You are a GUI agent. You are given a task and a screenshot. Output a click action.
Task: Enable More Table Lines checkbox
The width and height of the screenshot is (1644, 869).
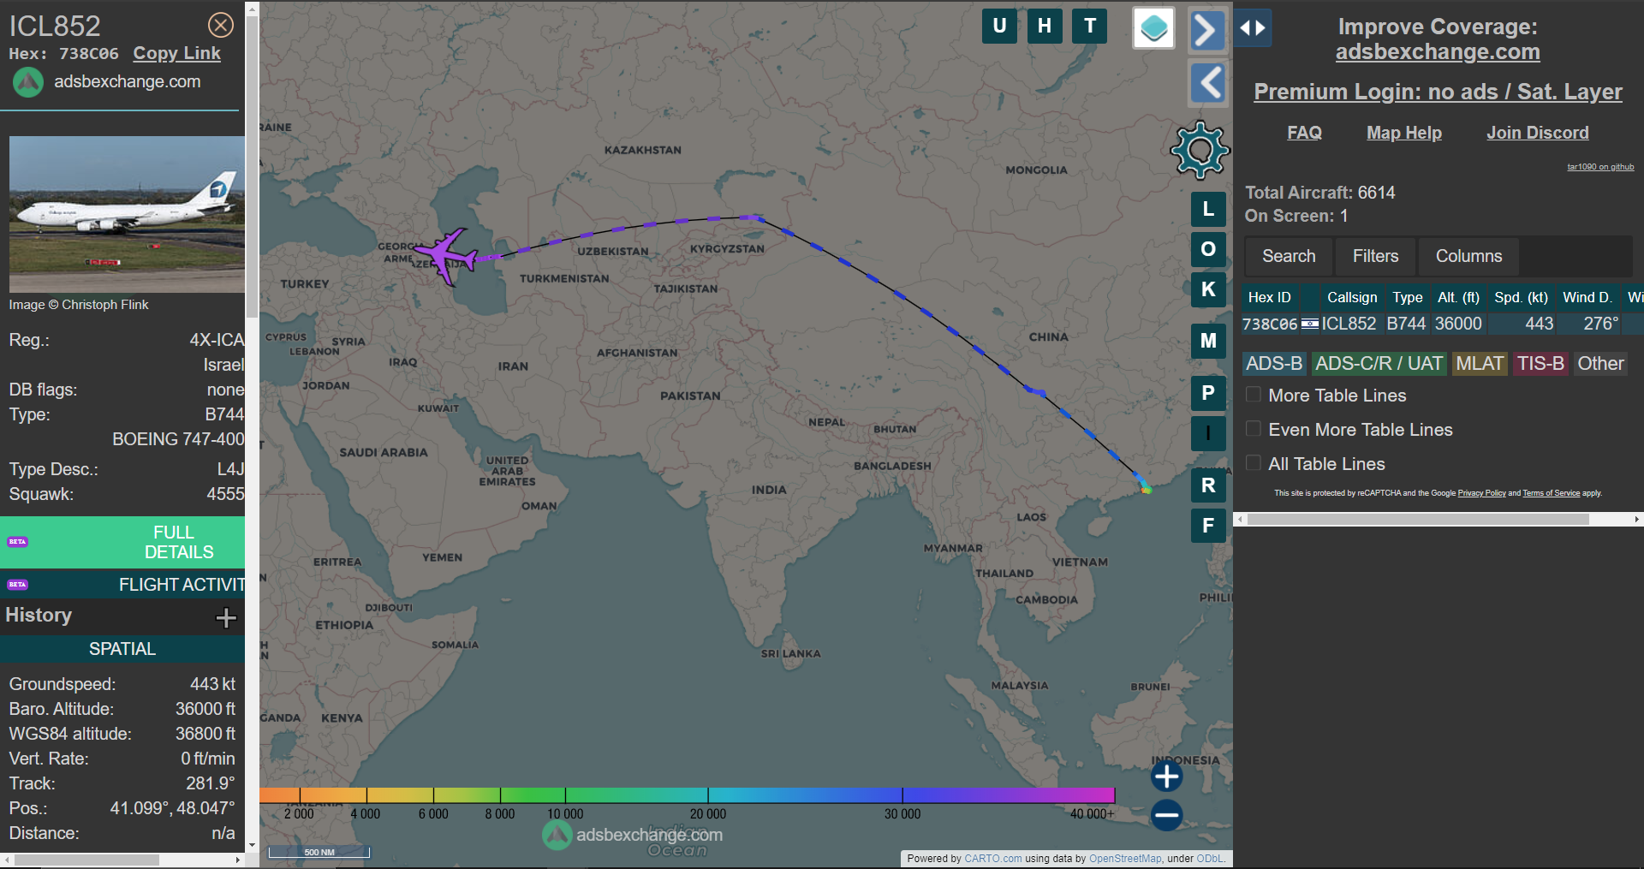click(1254, 395)
